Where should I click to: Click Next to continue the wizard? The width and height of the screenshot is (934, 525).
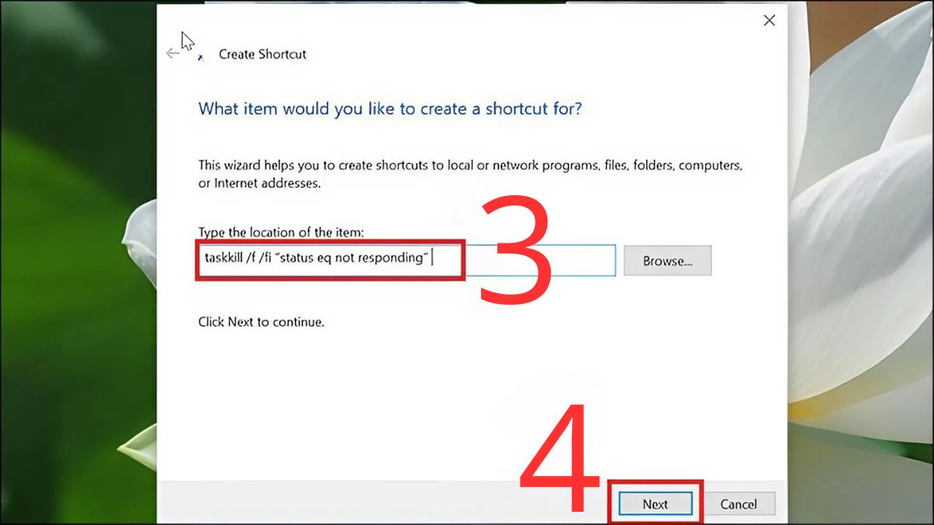point(655,503)
